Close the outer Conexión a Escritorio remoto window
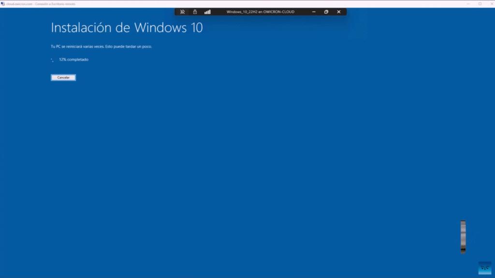495x278 pixels. (x=490, y=3)
